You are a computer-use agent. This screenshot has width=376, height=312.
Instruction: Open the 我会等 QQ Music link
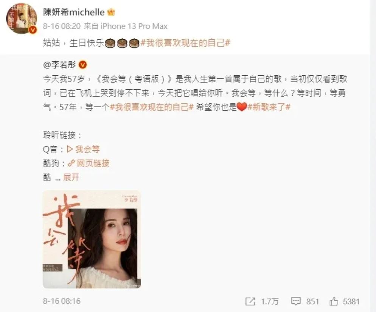[x=87, y=149]
